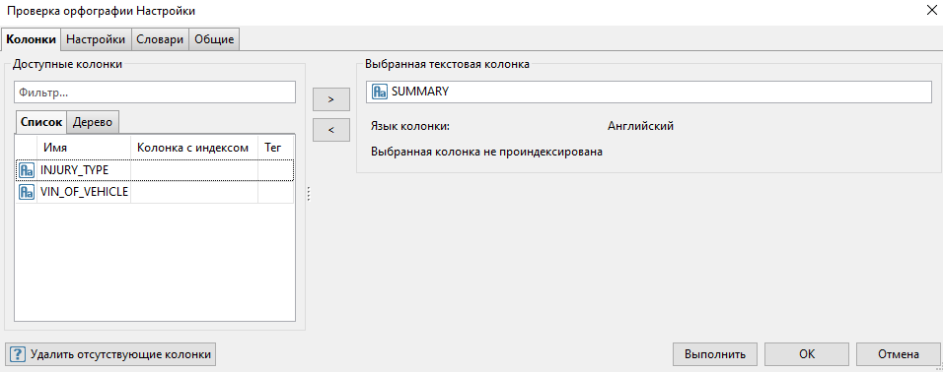Select the VIN_OF_VEHICLE column row
943x372 pixels.
click(x=155, y=192)
